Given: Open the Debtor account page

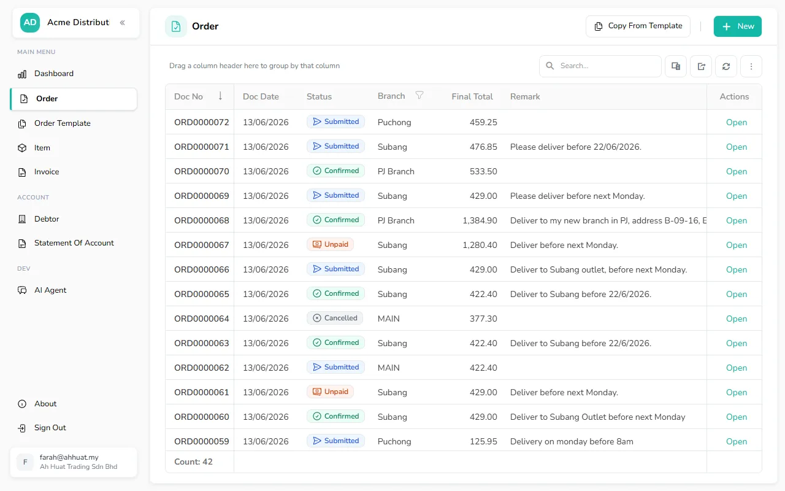Looking at the screenshot, I should click(74, 219).
